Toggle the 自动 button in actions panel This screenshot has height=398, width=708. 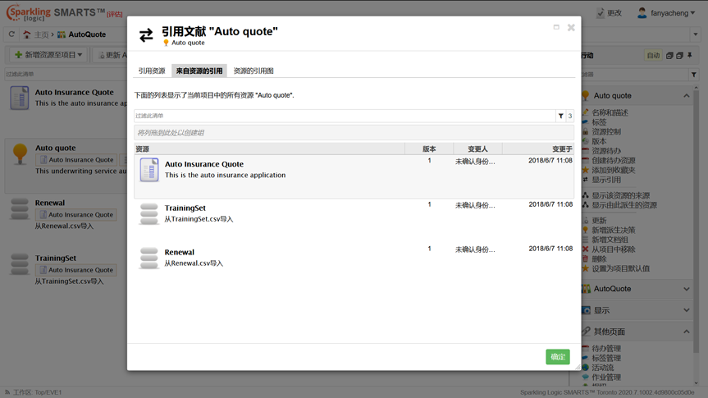[653, 56]
